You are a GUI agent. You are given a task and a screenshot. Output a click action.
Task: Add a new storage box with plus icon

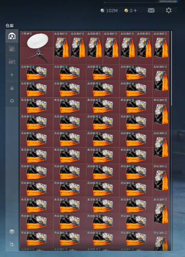[x=12, y=75]
